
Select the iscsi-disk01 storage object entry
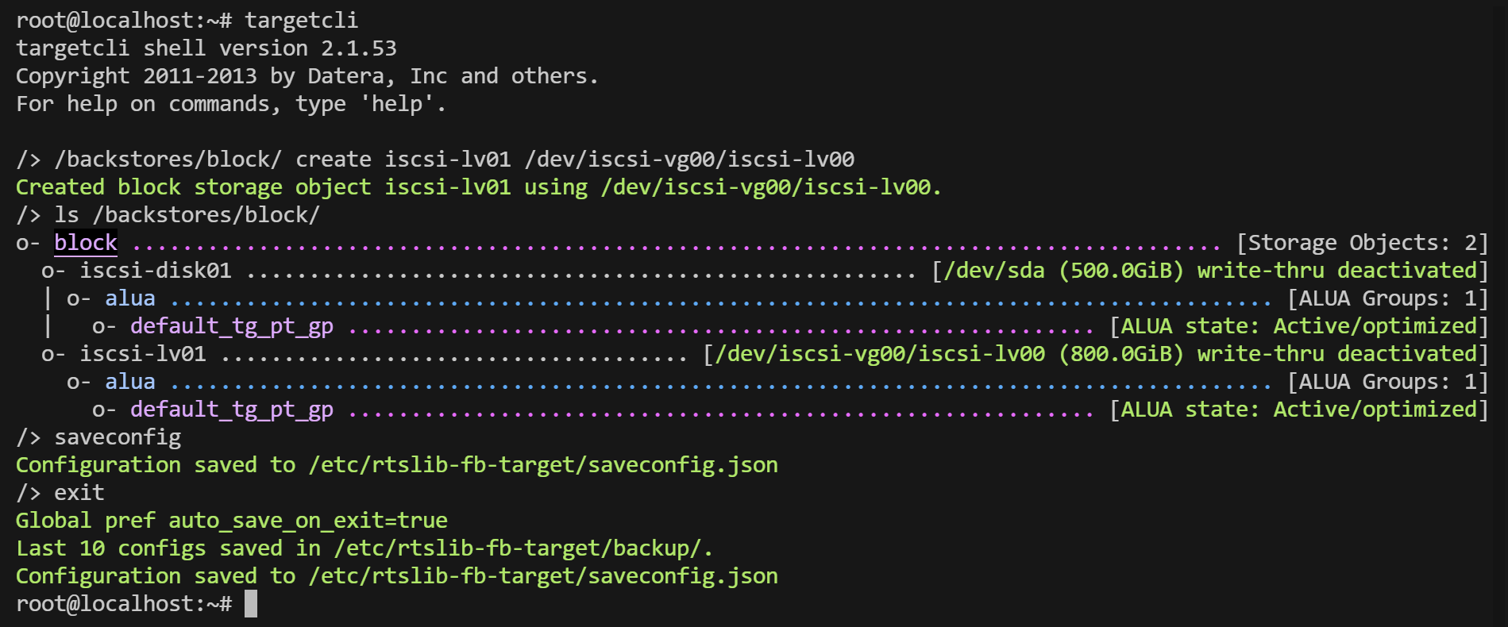click(x=156, y=271)
